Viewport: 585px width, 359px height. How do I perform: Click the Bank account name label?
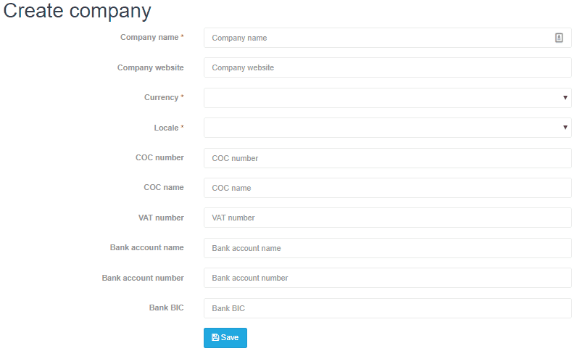tap(146, 247)
